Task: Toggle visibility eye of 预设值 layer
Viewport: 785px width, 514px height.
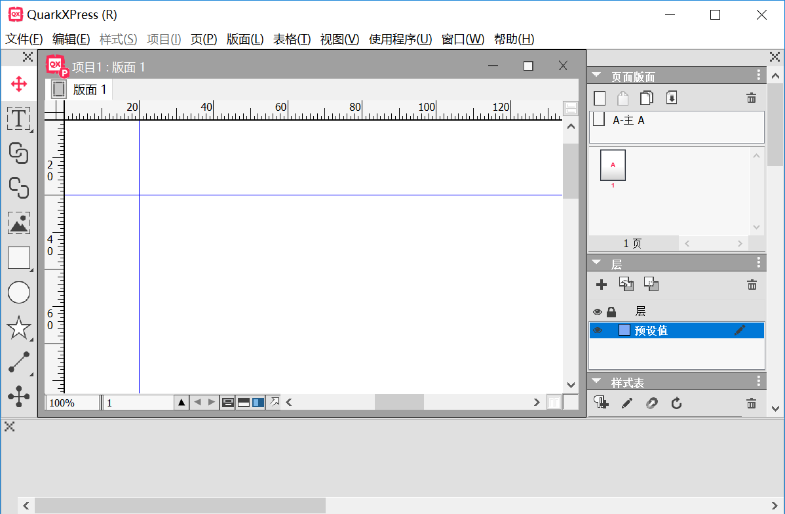Action: coord(597,330)
